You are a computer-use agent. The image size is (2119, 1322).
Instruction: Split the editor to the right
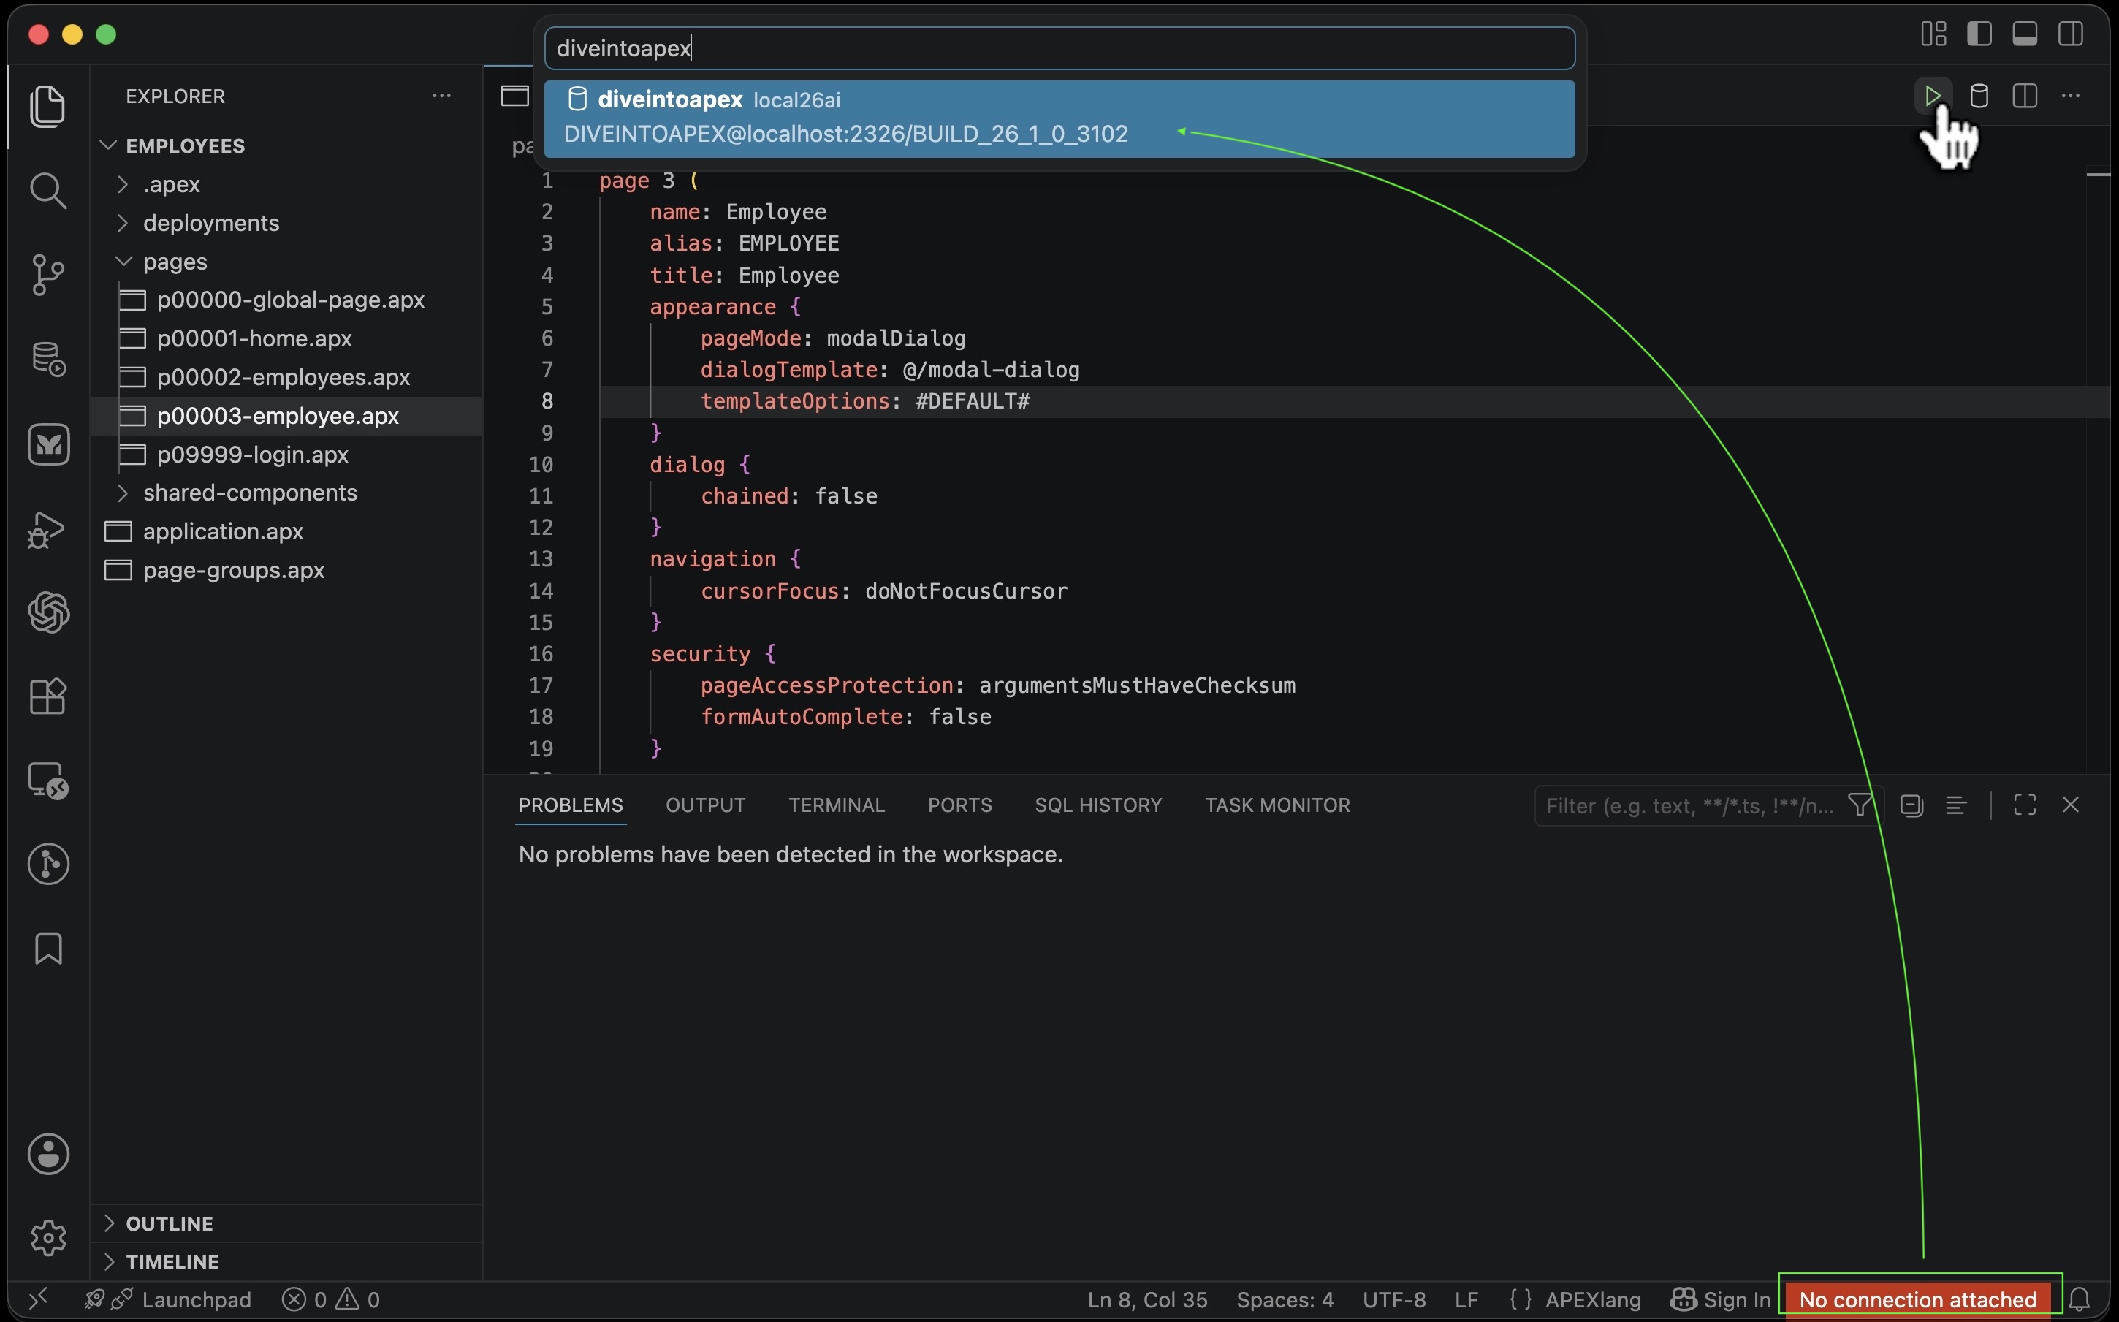pyautogui.click(x=2025, y=95)
